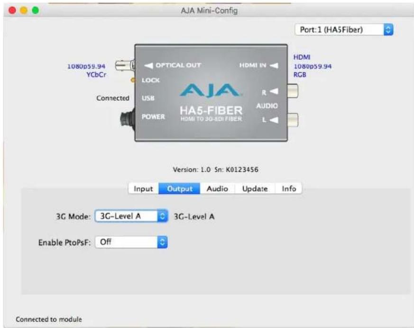
Task: Switch to the Audio tab
Action: point(217,189)
